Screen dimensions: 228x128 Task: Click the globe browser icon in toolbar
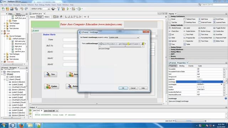click(x=53, y=9)
